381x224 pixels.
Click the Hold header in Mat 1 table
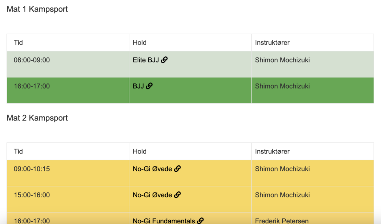(x=140, y=43)
